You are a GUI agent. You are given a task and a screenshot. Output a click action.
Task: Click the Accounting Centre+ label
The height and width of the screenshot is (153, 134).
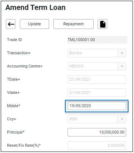25,66
